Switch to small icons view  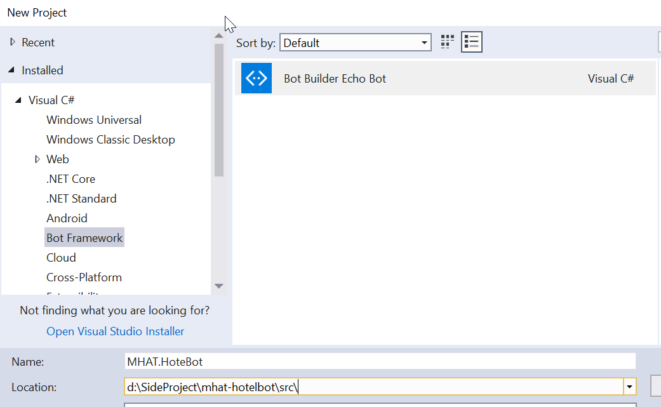tap(447, 42)
